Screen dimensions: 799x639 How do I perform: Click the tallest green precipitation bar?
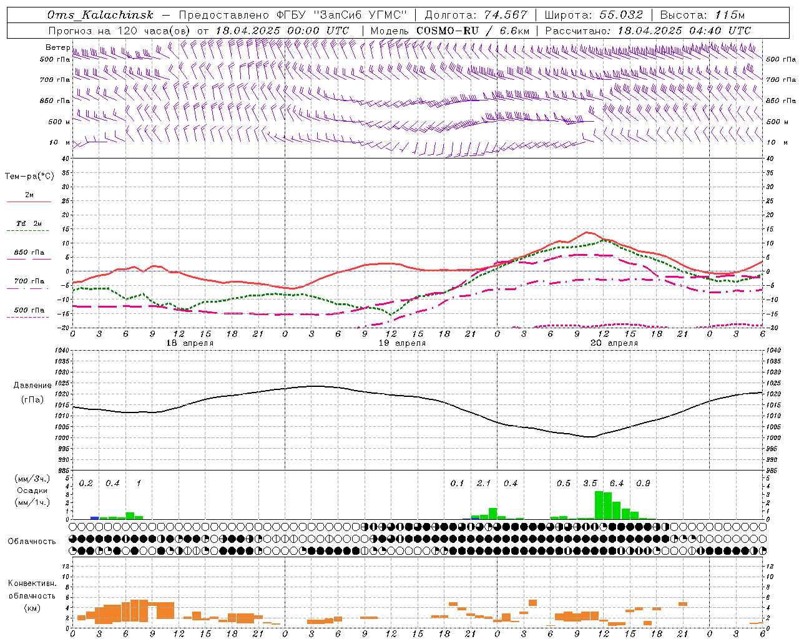pyautogui.click(x=599, y=505)
